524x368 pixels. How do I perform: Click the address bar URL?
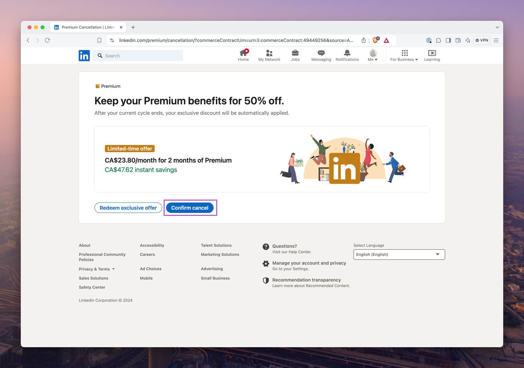[236, 40]
